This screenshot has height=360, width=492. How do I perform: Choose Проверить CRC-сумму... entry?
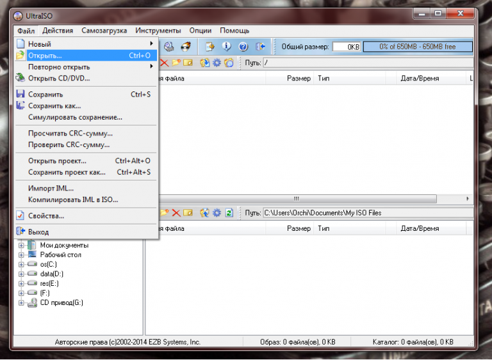pos(86,145)
